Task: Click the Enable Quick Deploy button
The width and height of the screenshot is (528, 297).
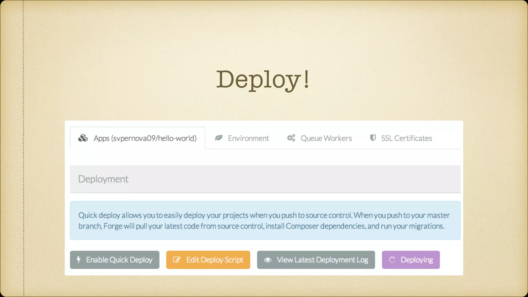Action: [115, 260]
